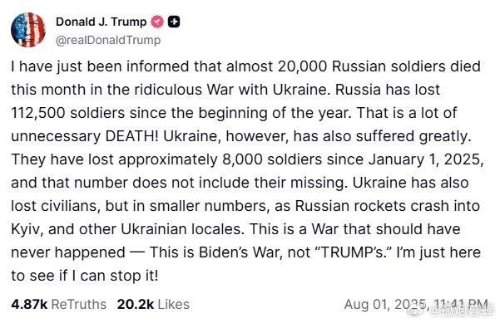Click the 112,500 figure in the post
Viewport: 500px width, 323px height.
click(38, 113)
